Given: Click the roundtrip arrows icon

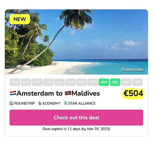Looking at the screenshot, I should click(11, 103).
